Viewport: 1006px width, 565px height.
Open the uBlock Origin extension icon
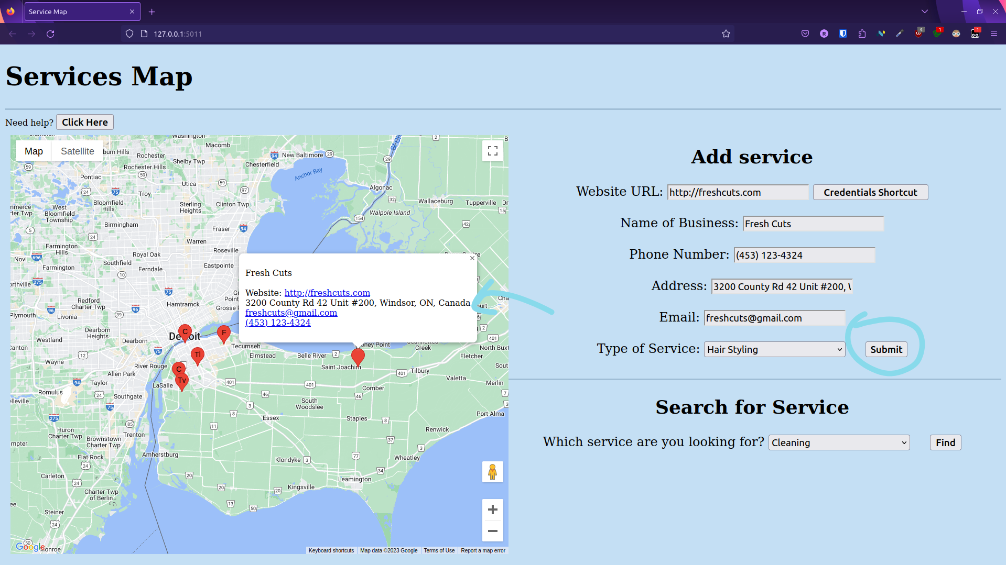coord(918,34)
